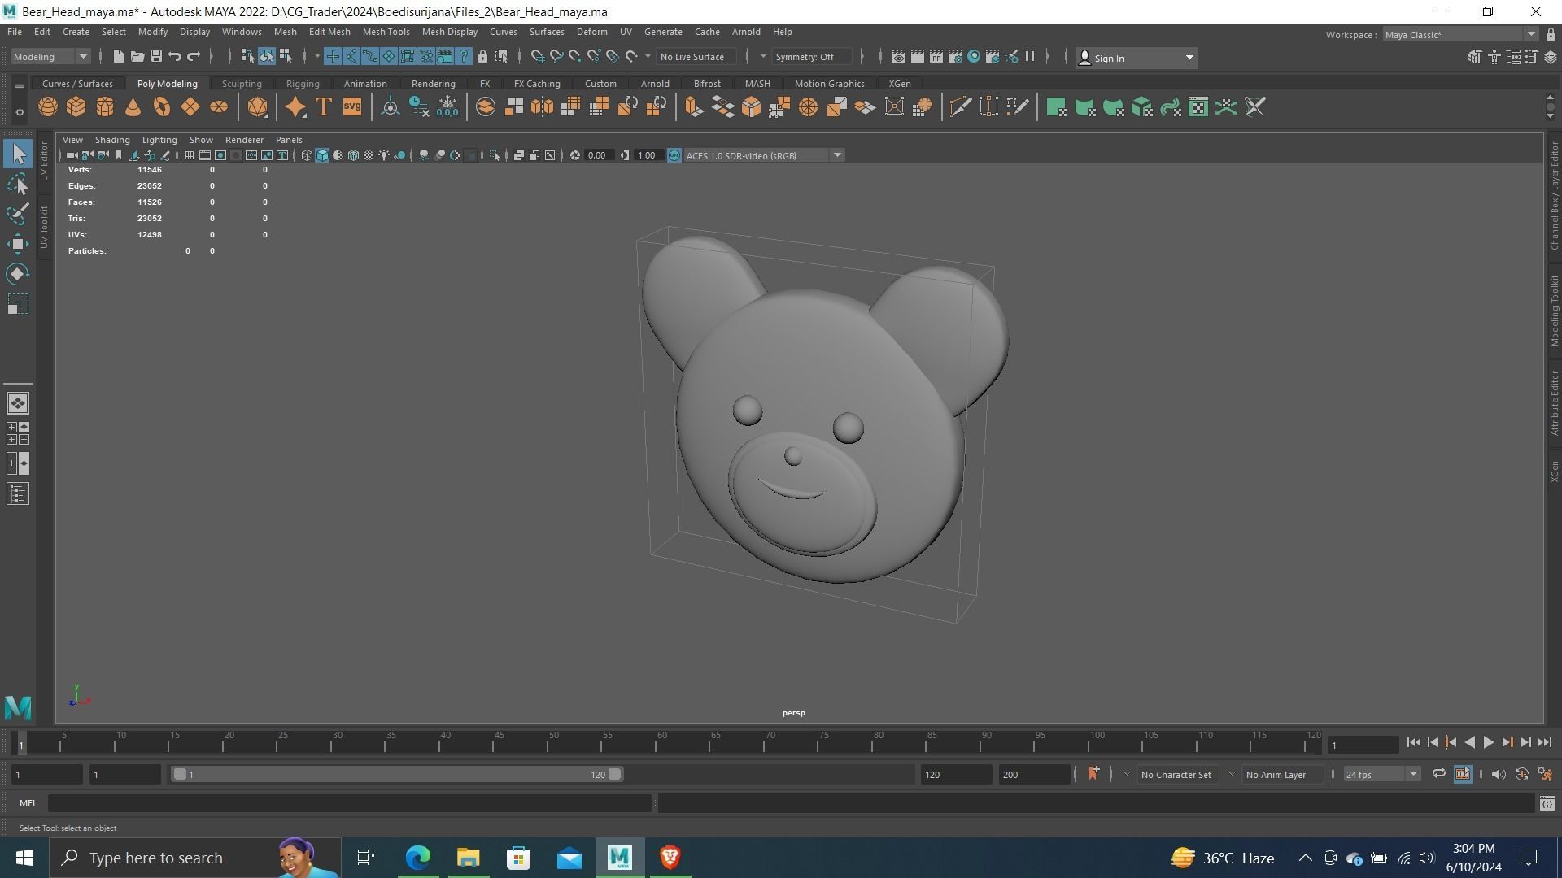Open the Arnold menu in menu bar
This screenshot has height=878, width=1562.
point(746,32)
